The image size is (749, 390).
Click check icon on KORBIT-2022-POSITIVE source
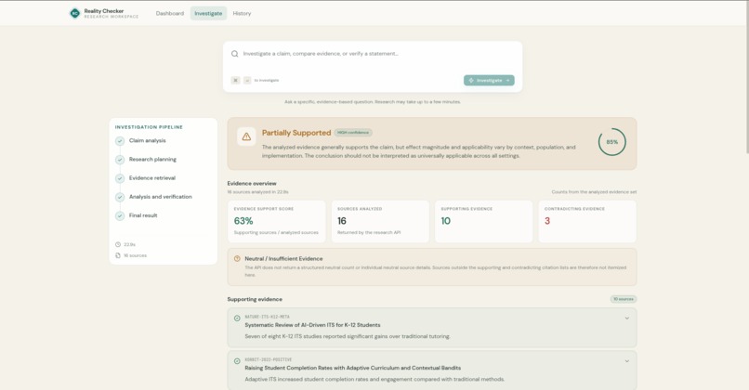click(x=237, y=361)
